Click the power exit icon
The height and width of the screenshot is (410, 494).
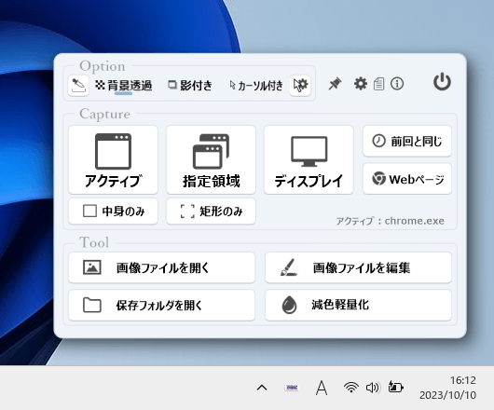(442, 82)
